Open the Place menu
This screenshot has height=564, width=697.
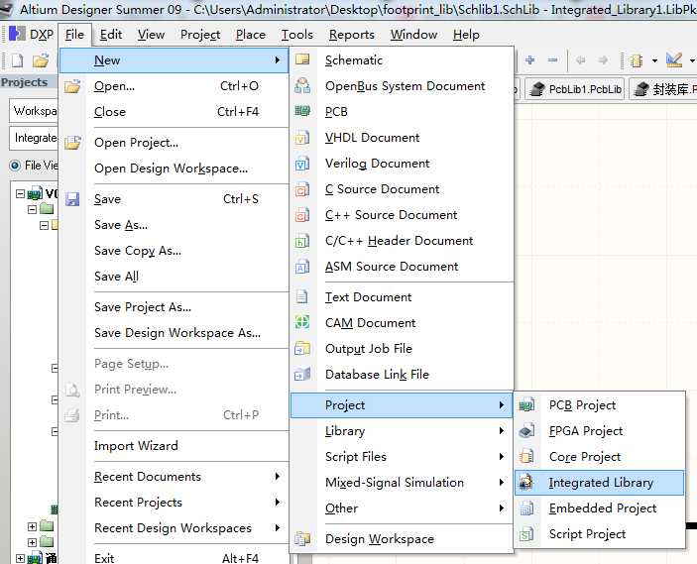(250, 35)
